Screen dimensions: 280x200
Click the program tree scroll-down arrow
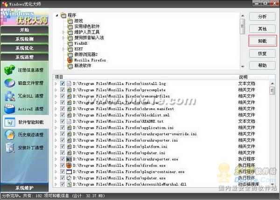pyautogui.click(x=243, y=67)
